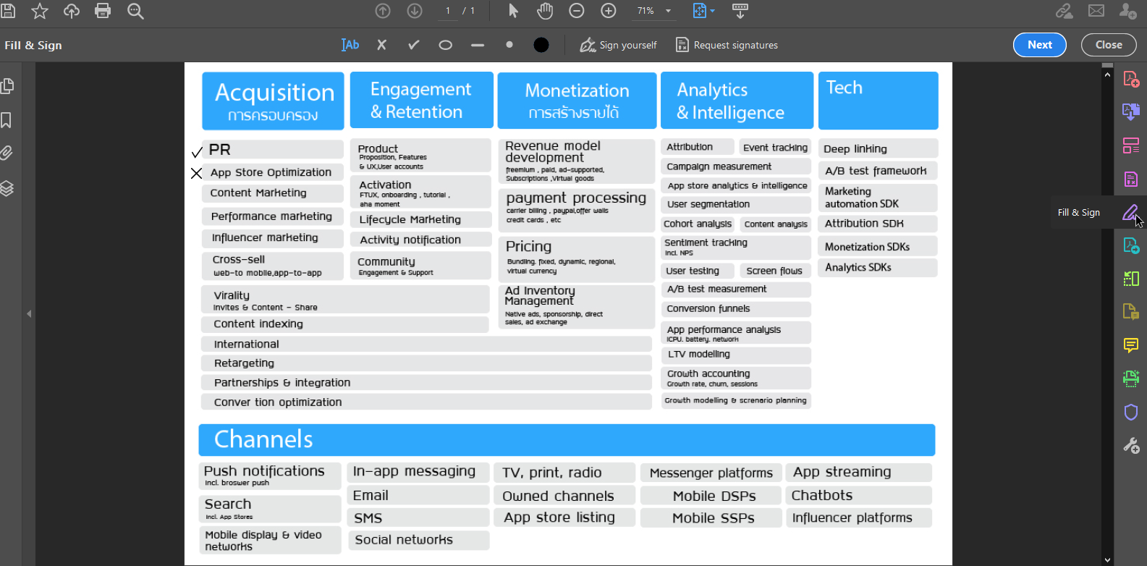This screenshot has width=1147, height=566.
Task: Click the X annotation beside App Store Optimization
Action: pyautogui.click(x=196, y=173)
